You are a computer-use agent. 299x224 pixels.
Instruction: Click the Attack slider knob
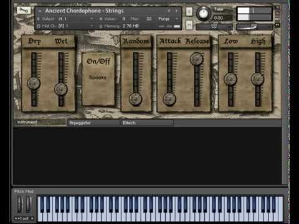coord(169,99)
